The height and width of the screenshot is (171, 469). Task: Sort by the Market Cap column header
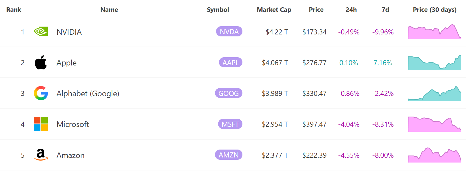274,10
